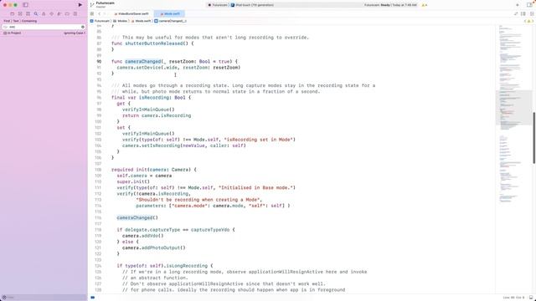
Task: Open Futurecam project in jump bar
Action: click(x=100, y=21)
